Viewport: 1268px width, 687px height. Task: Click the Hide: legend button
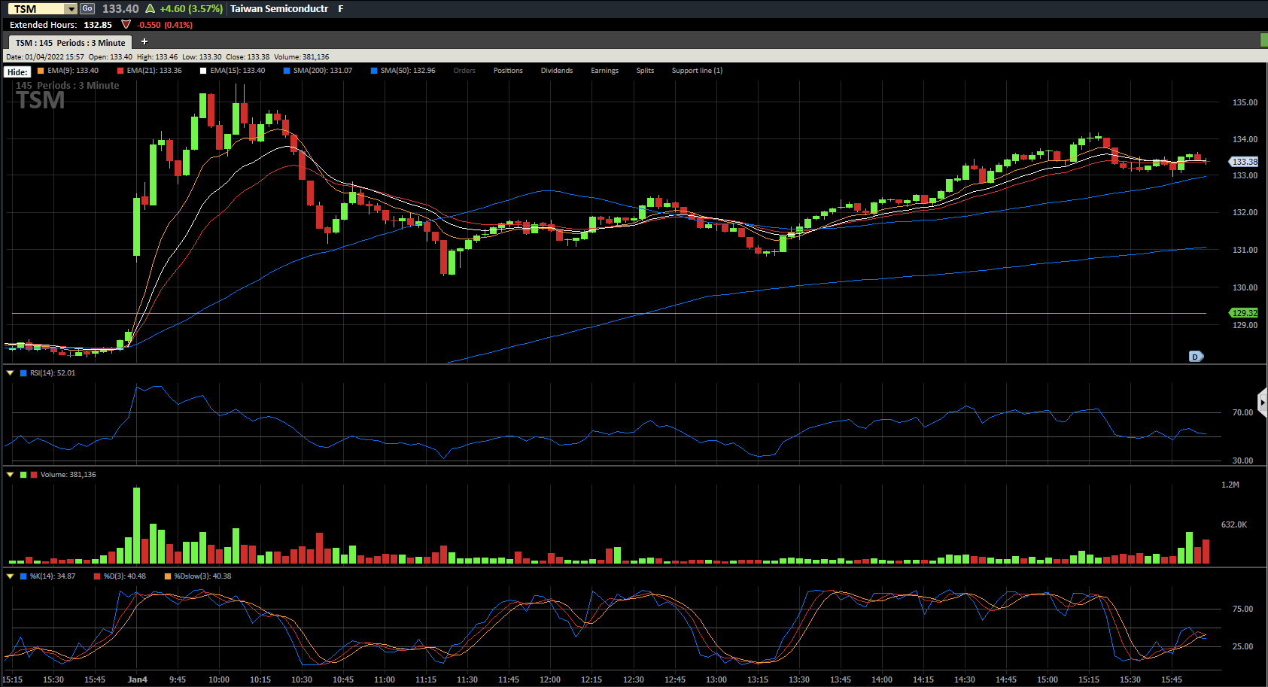point(17,72)
